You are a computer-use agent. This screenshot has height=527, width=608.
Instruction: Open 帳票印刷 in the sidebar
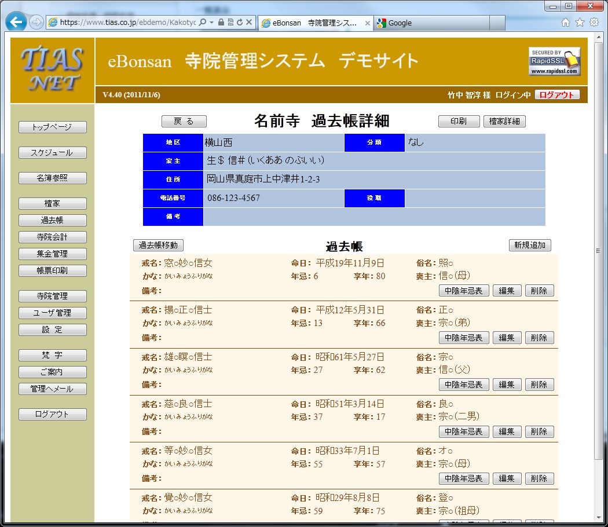point(52,270)
